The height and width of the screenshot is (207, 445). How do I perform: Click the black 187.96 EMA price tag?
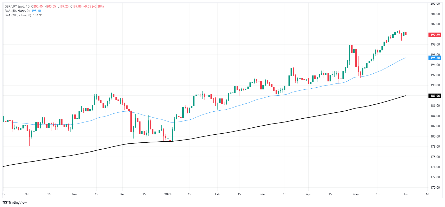coord(435,96)
